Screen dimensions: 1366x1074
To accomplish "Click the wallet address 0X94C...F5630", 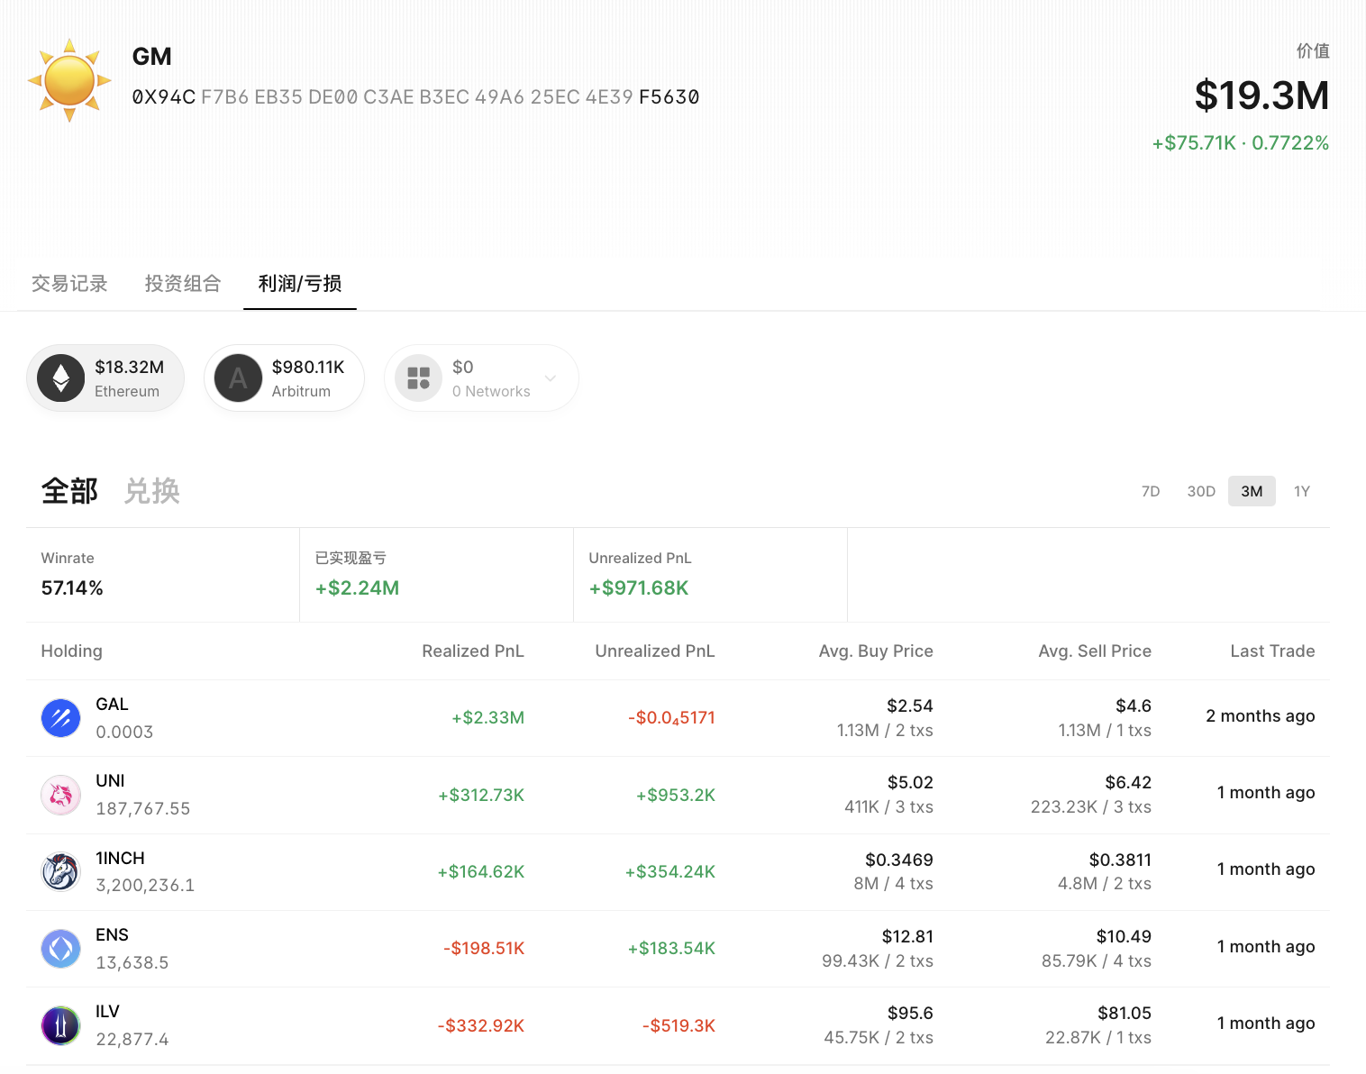I will [415, 97].
